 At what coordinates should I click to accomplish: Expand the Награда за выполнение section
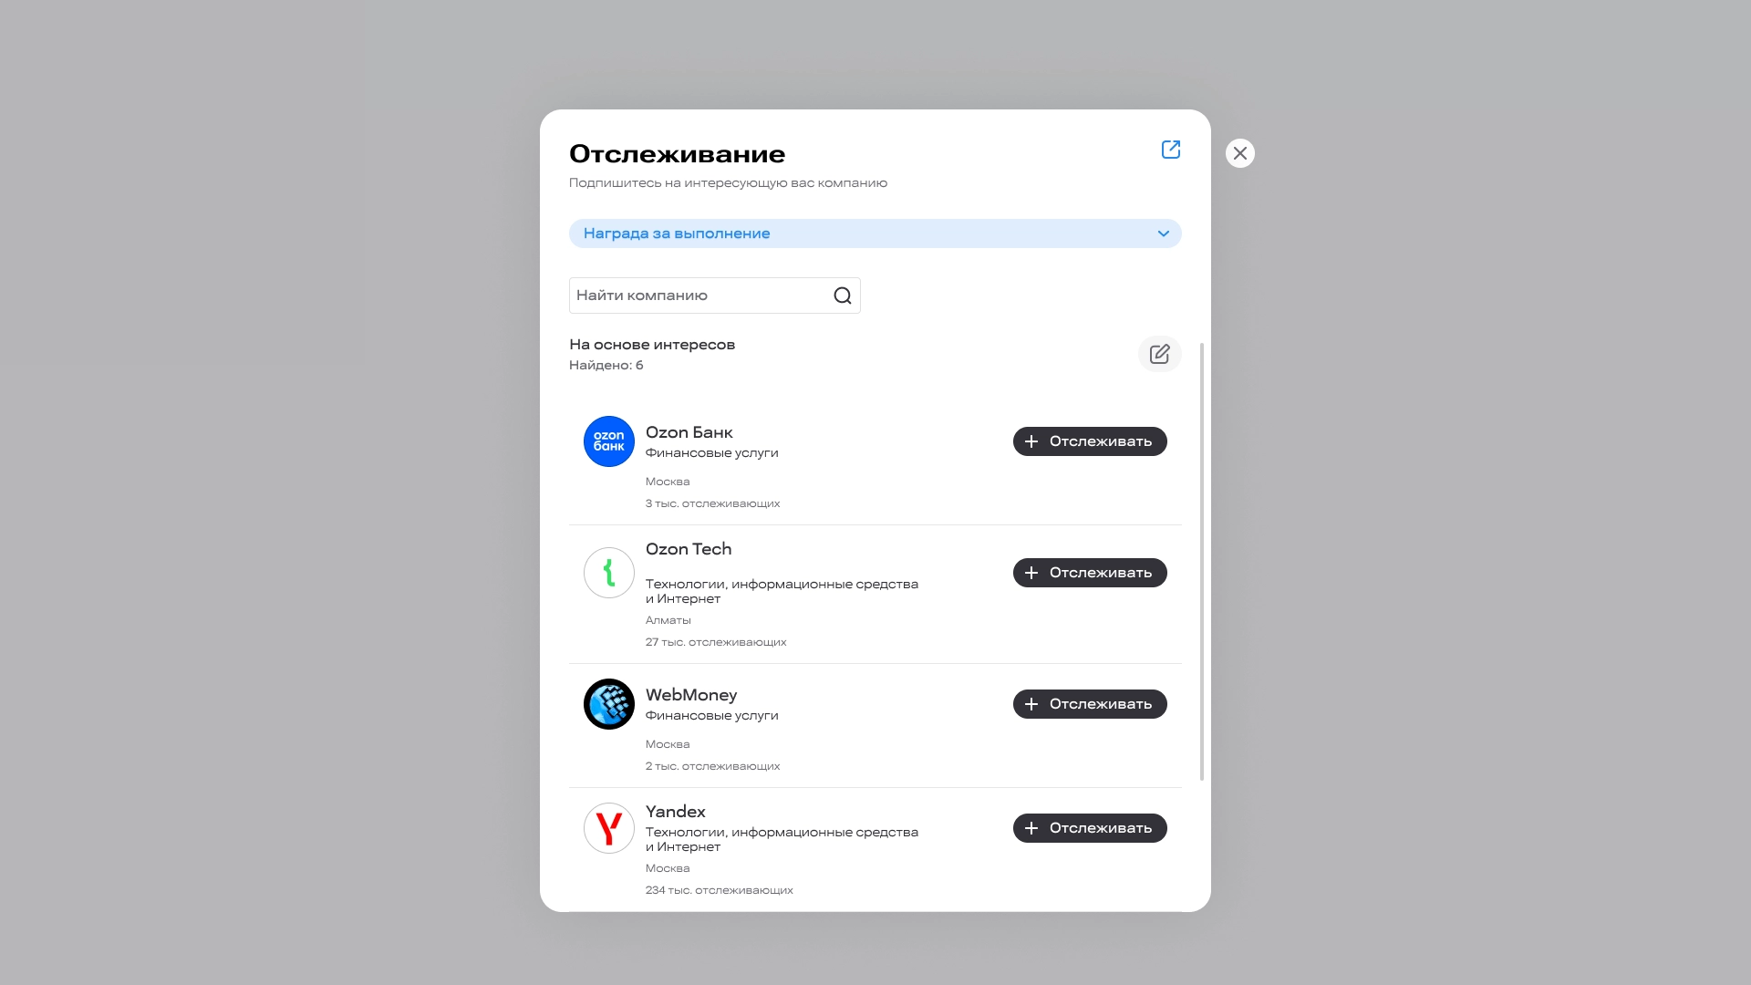(x=875, y=233)
